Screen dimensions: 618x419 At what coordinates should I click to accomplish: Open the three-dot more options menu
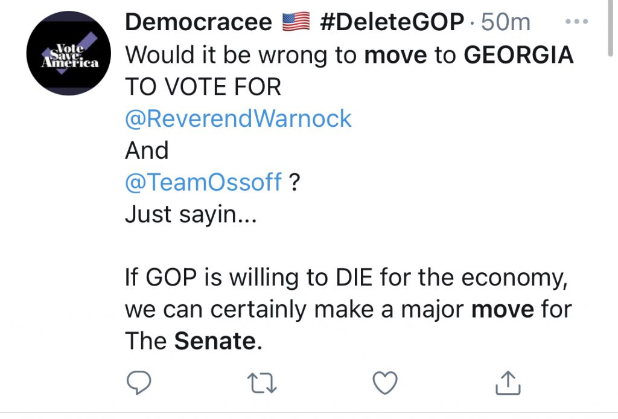[x=576, y=22]
